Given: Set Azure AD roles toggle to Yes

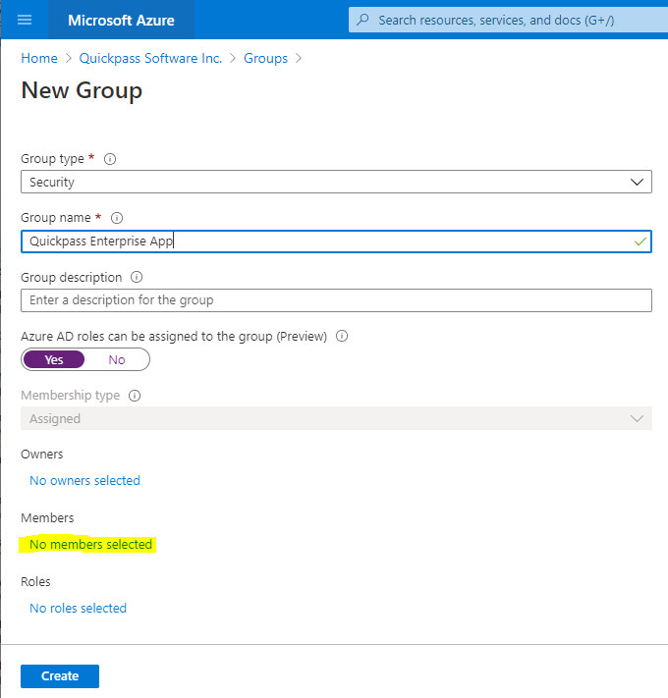Looking at the screenshot, I should 54,359.
